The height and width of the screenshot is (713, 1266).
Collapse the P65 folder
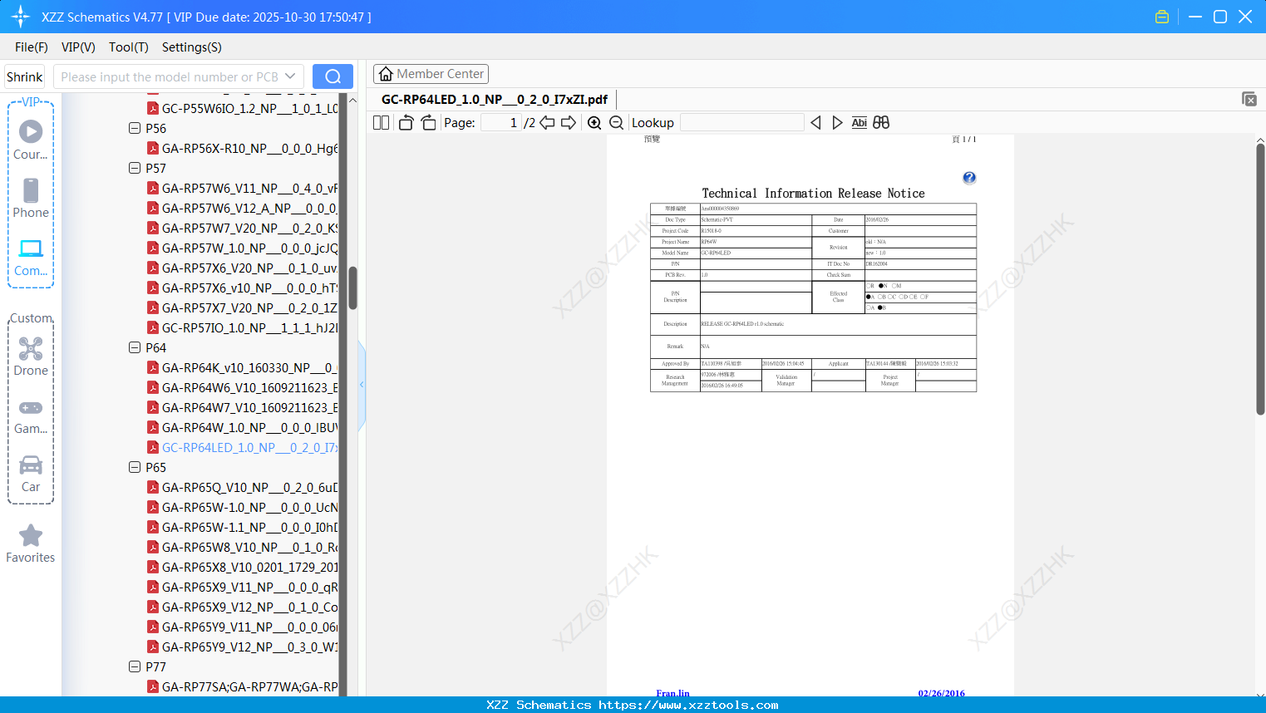[x=135, y=467]
